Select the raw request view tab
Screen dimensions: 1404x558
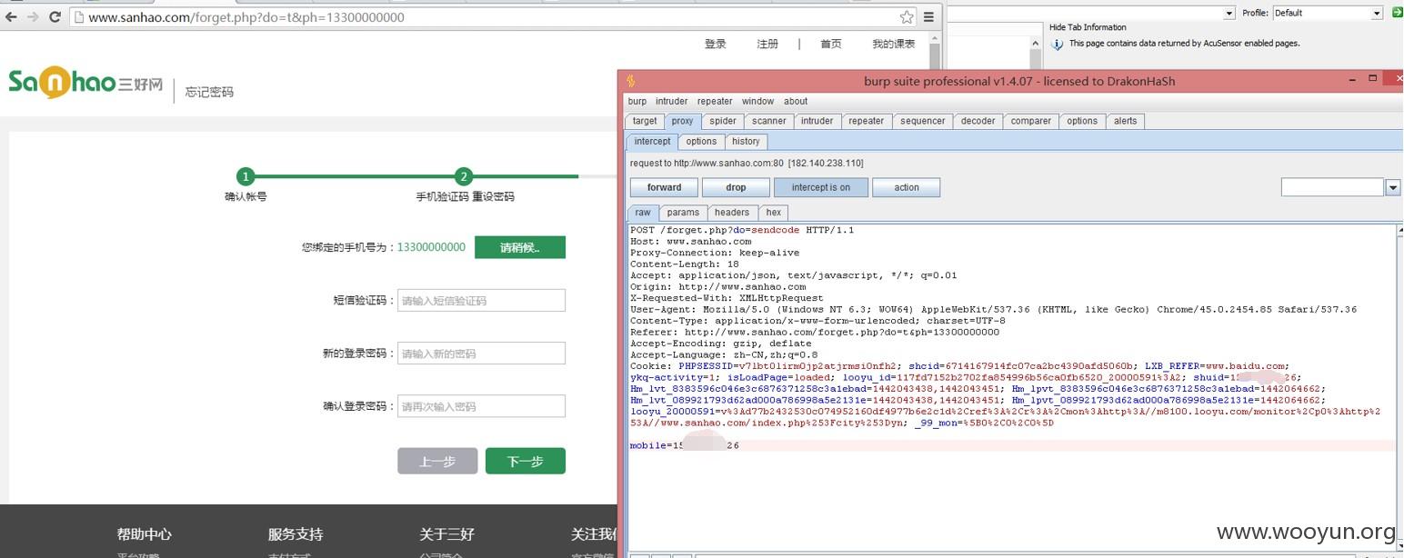643,213
